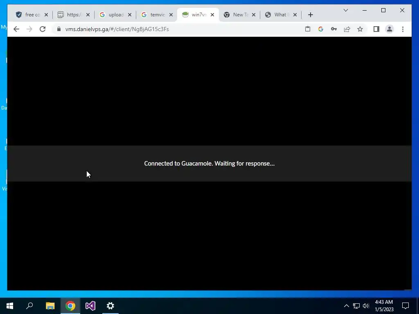The image size is (419, 314).
Task: Minimize the Chrome window
Action: (x=365, y=10)
